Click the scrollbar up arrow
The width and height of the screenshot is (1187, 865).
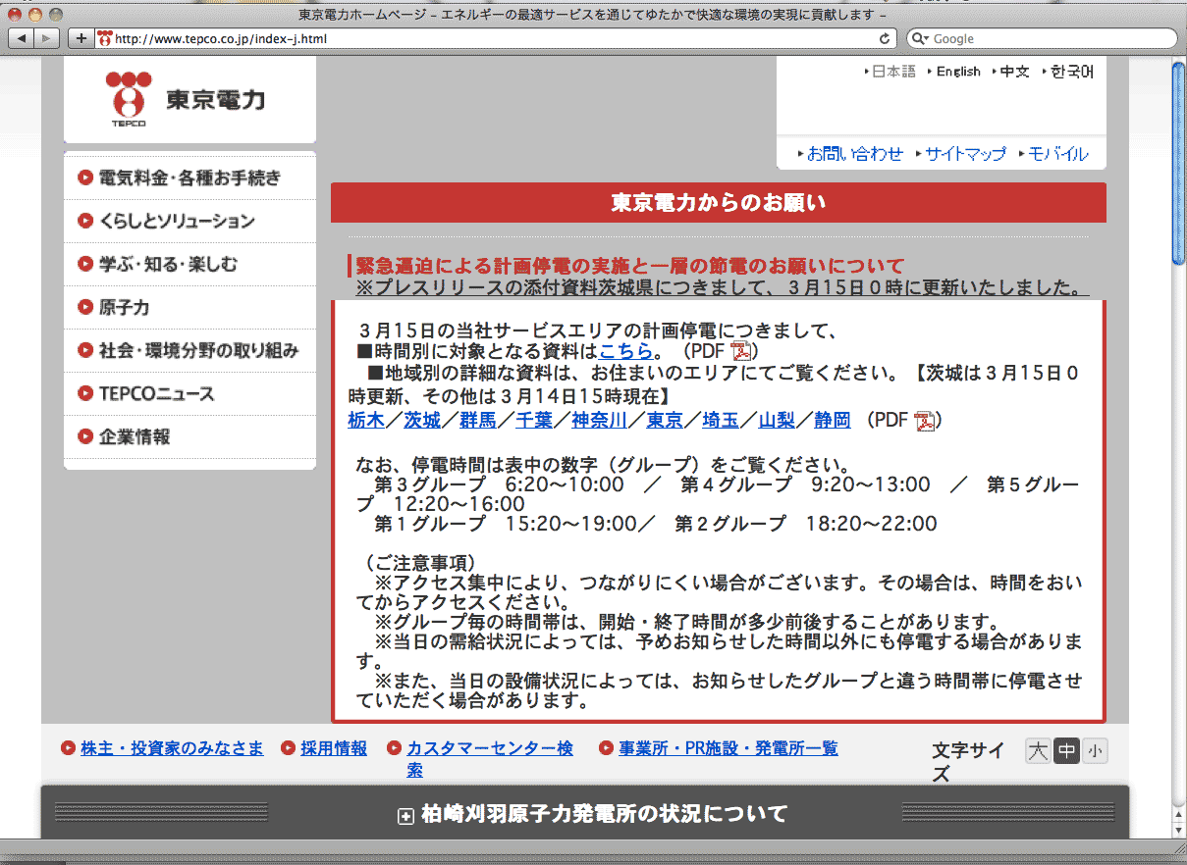1178,816
